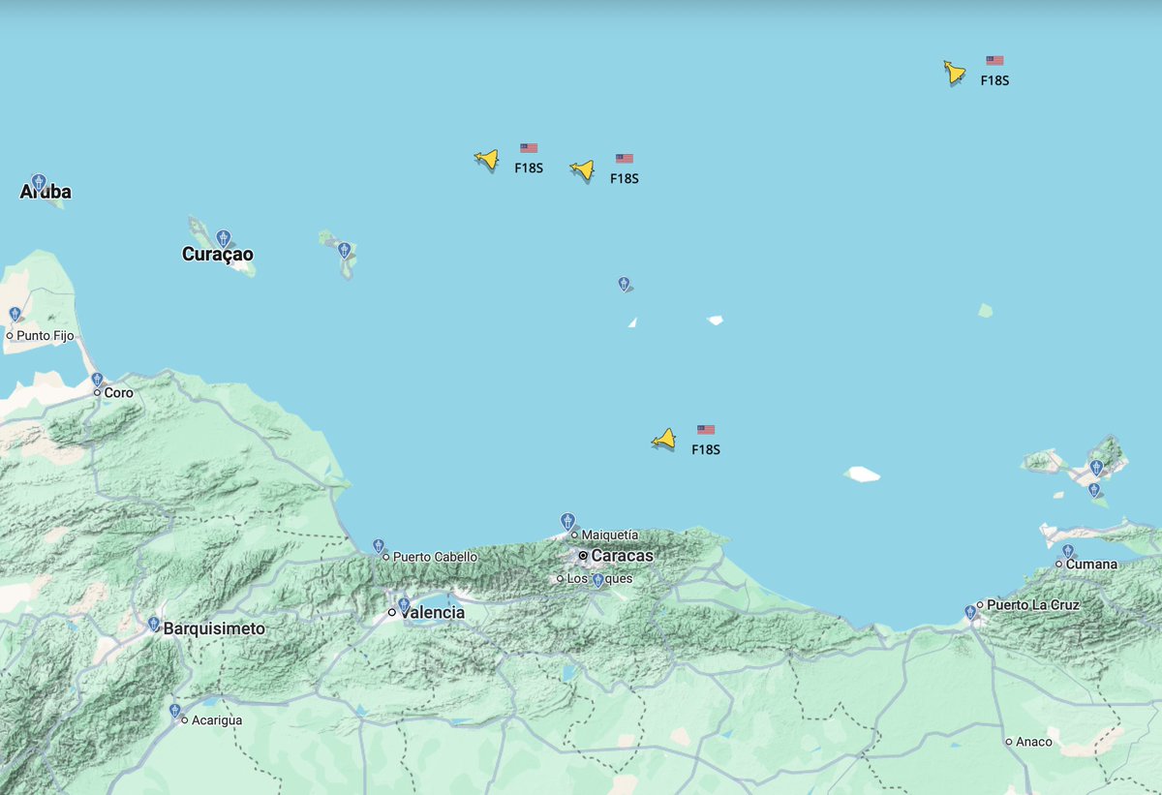Open the Barquisimeto airport marker
This screenshot has height=795, width=1162.
click(x=154, y=624)
